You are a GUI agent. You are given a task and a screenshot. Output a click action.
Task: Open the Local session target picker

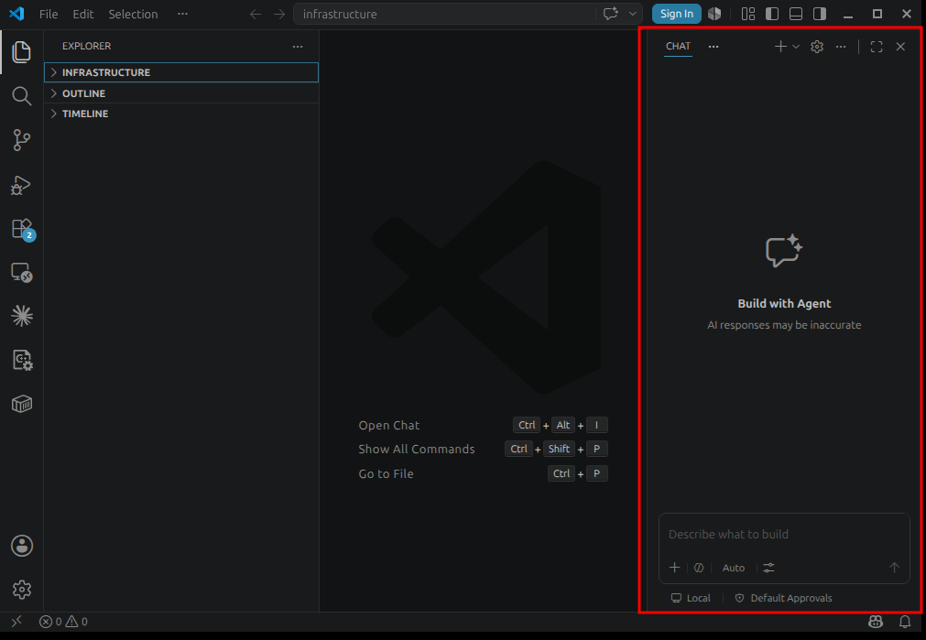click(x=691, y=598)
